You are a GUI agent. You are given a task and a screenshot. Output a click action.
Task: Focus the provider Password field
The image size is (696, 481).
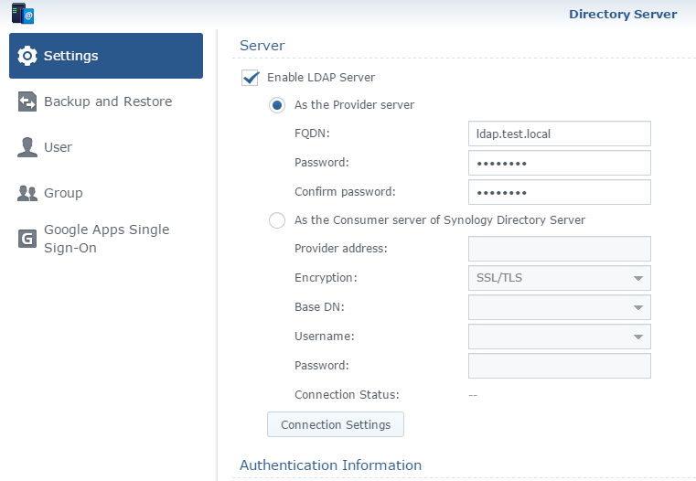click(559, 163)
